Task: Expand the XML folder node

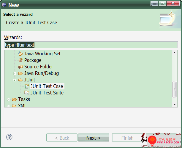Action: coord(8,106)
